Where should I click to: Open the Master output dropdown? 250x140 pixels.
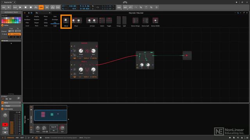[x=11, y=106]
